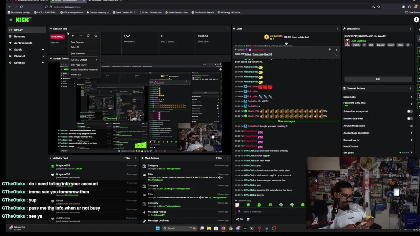Screen dimensions: 420x236
Task: Click the Mod Actions Filter button
Action: 219,158
